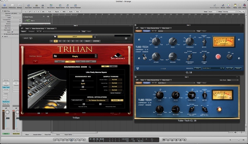Open the No Release Soundsource dropdown
The image size is (248, 144).
(97, 100)
